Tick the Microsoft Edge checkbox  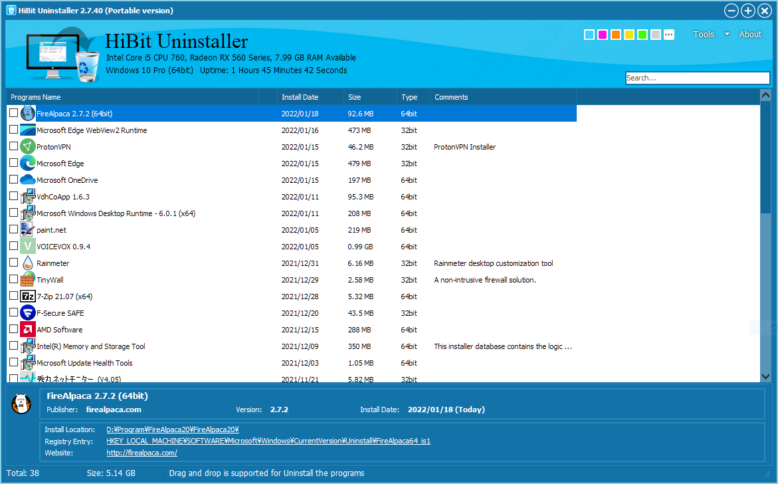[13, 163]
